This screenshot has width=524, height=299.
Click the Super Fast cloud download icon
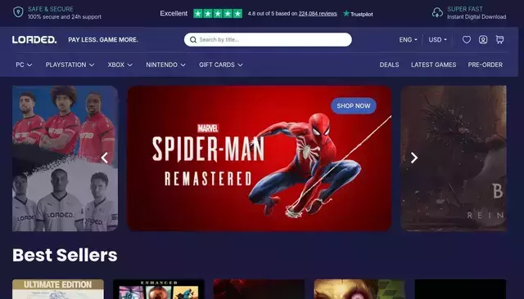click(437, 12)
